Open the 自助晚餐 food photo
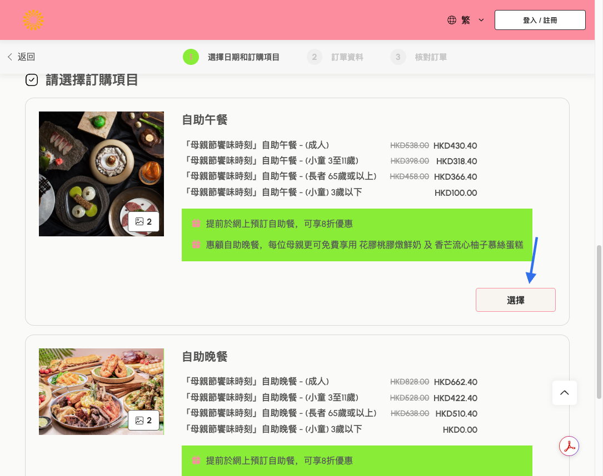The width and height of the screenshot is (603, 476). [x=101, y=392]
